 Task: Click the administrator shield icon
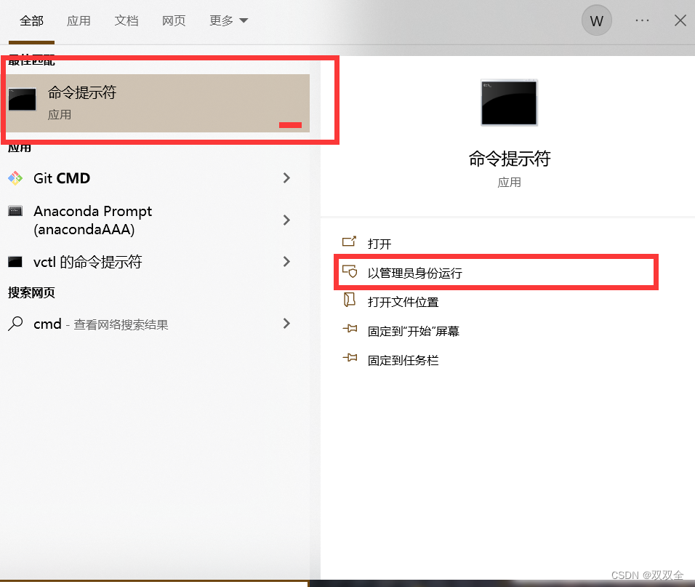pyautogui.click(x=350, y=271)
